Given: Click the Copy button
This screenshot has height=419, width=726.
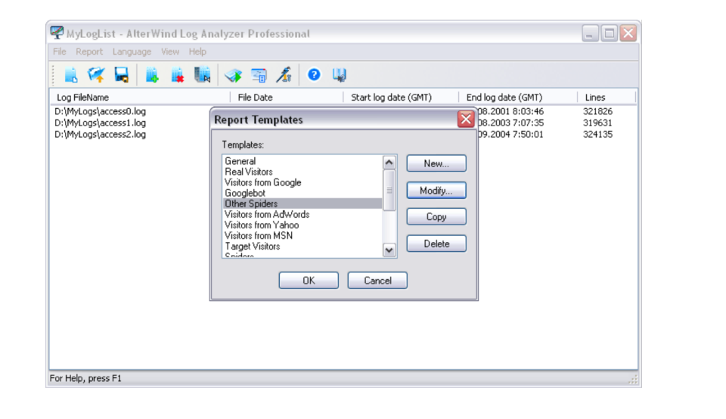Looking at the screenshot, I should [436, 216].
